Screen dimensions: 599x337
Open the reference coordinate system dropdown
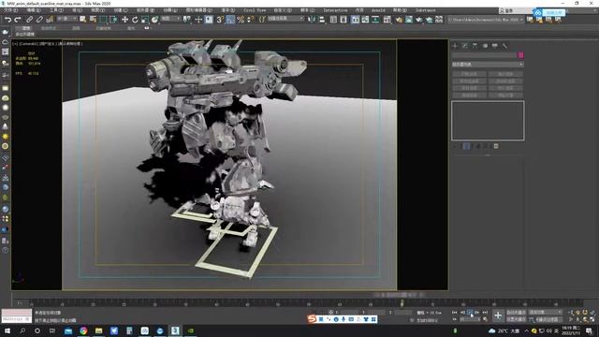click(x=170, y=19)
